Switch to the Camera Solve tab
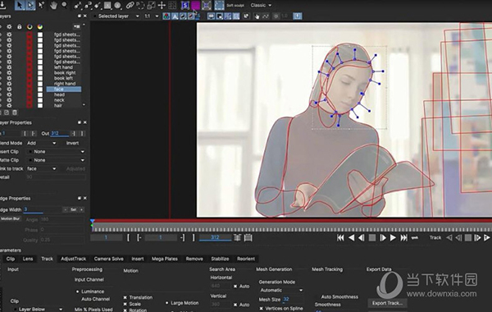492x312 pixels. pyautogui.click(x=108, y=259)
